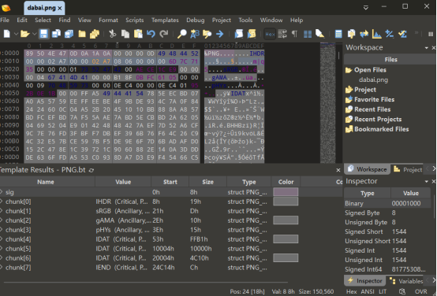Expand chunk[0] IHDR row
Screen dimensions: 437x296
[2, 202]
